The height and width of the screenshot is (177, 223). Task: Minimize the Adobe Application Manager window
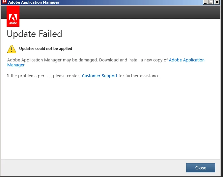click(x=205, y=2)
